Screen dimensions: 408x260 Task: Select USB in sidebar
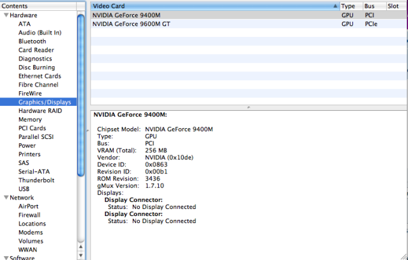24,189
